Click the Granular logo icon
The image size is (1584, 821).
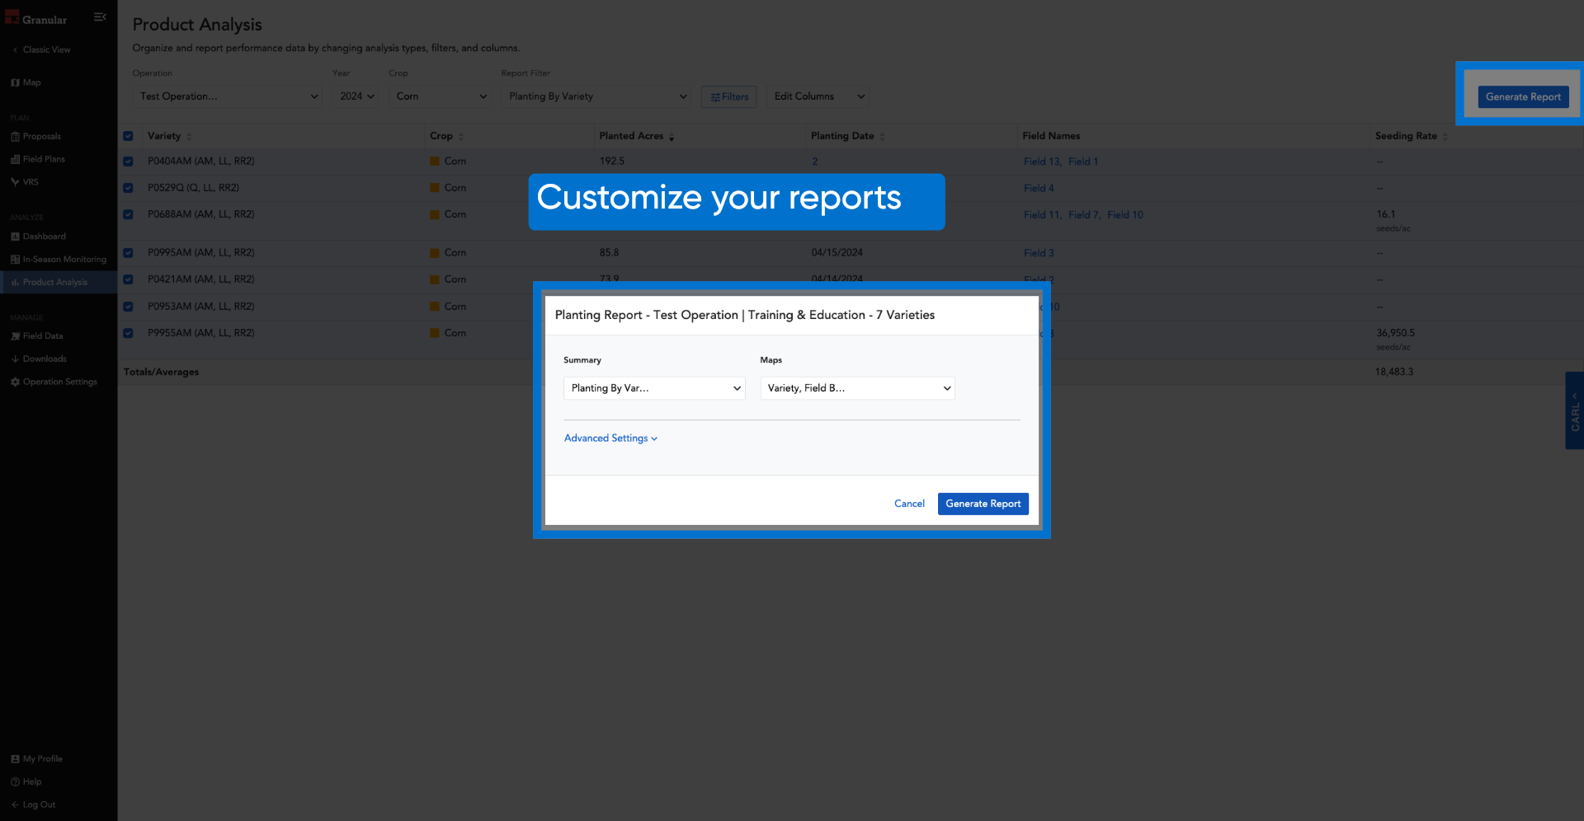(12, 16)
